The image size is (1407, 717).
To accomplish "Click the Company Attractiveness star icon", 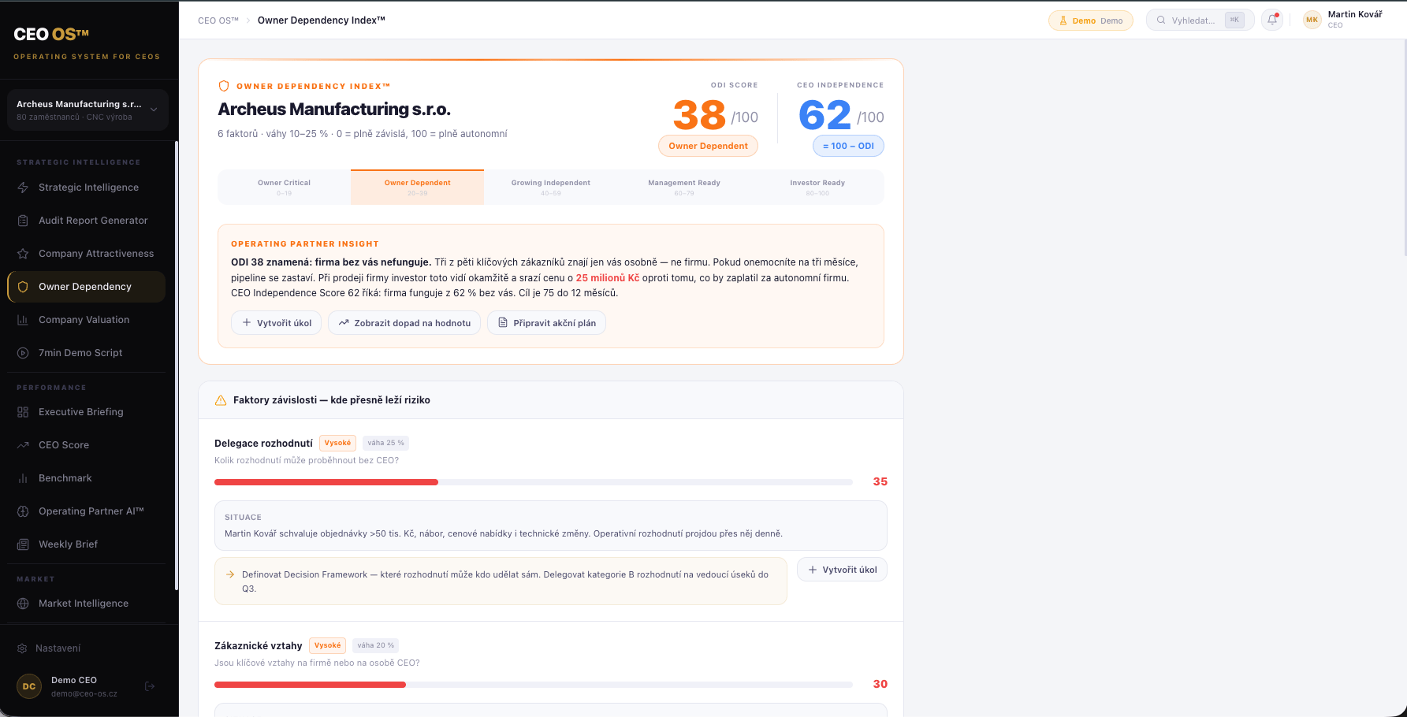I will pyautogui.click(x=23, y=254).
